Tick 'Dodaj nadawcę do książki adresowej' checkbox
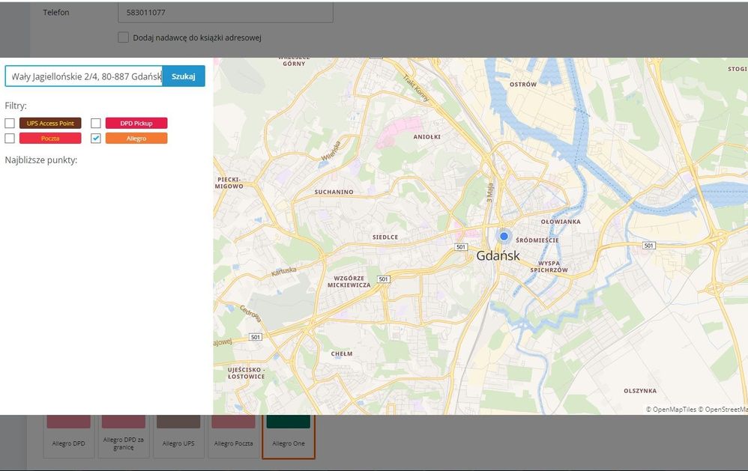 tap(123, 37)
